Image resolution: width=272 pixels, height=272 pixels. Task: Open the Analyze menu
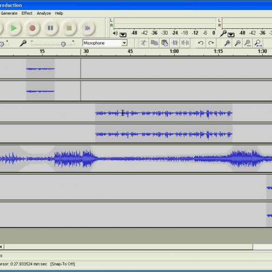coord(44,13)
